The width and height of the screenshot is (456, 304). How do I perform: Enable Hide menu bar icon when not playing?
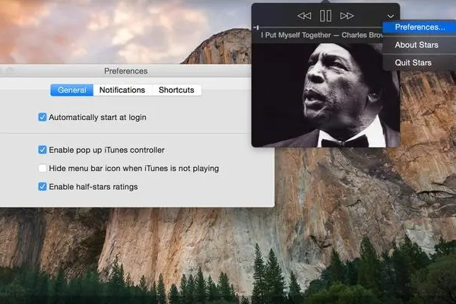click(43, 168)
